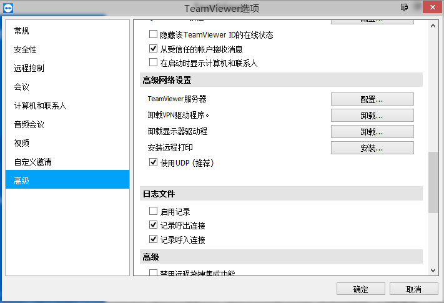
Task: Enable 在启动时显示计算机和联系人 checkbox
Action: tap(153, 62)
